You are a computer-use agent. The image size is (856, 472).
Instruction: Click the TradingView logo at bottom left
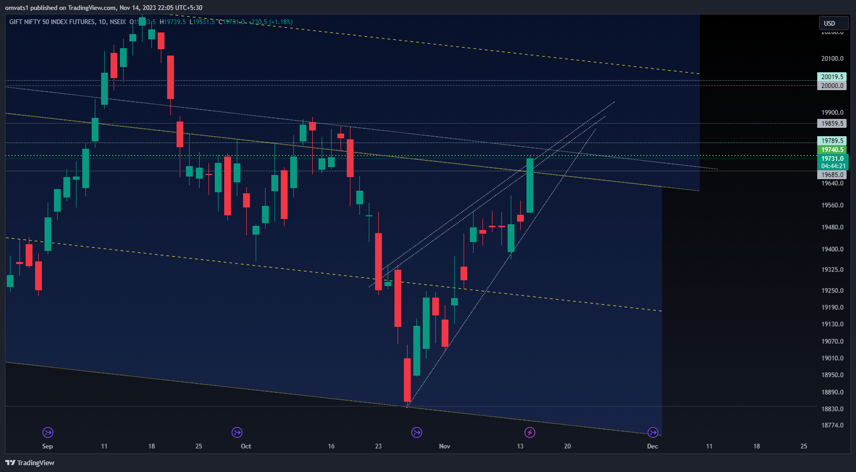coord(30,463)
